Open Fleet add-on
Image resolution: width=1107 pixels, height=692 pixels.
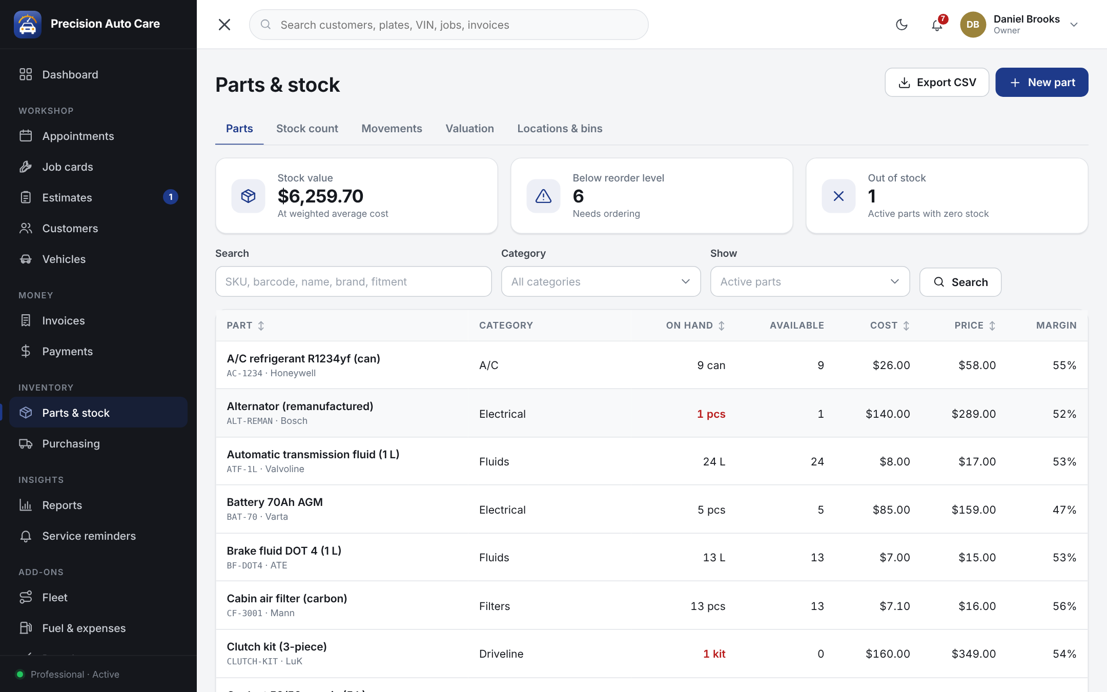tap(98, 597)
